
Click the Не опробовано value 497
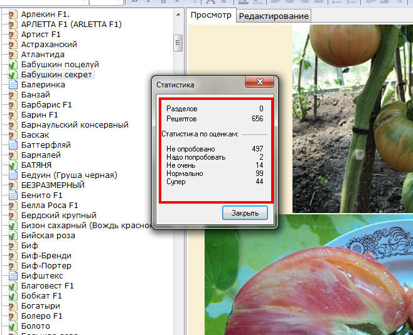pyautogui.click(x=257, y=149)
